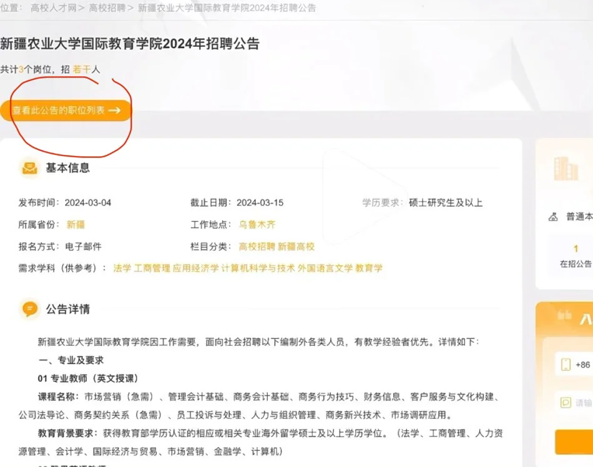Open the 新疆高校 category link
This screenshot has height=467, width=593.
(296, 247)
